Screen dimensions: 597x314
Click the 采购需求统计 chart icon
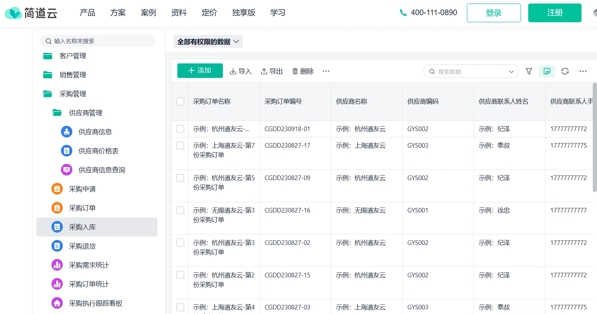[57, 265]
